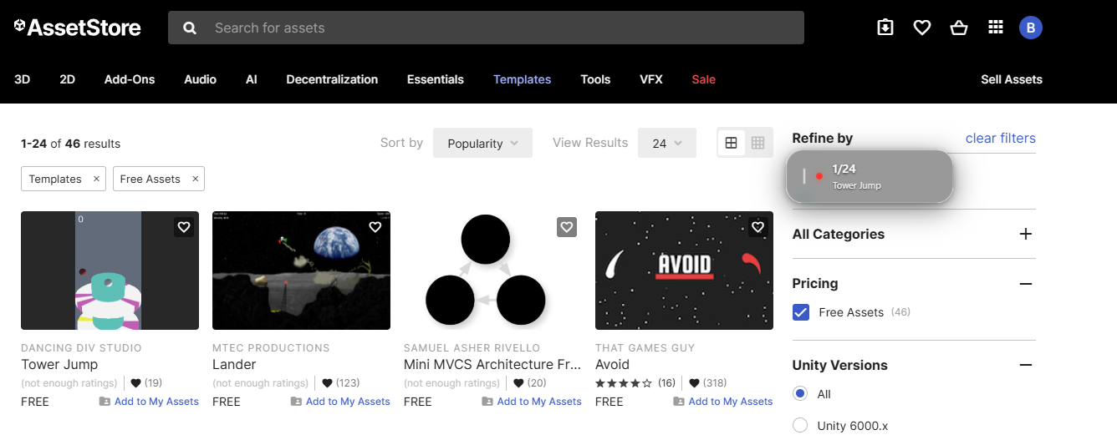The width and height of the screenshot is (1117, 435).
Task: Open the Lander thumbnail
Action: [301, 271]
